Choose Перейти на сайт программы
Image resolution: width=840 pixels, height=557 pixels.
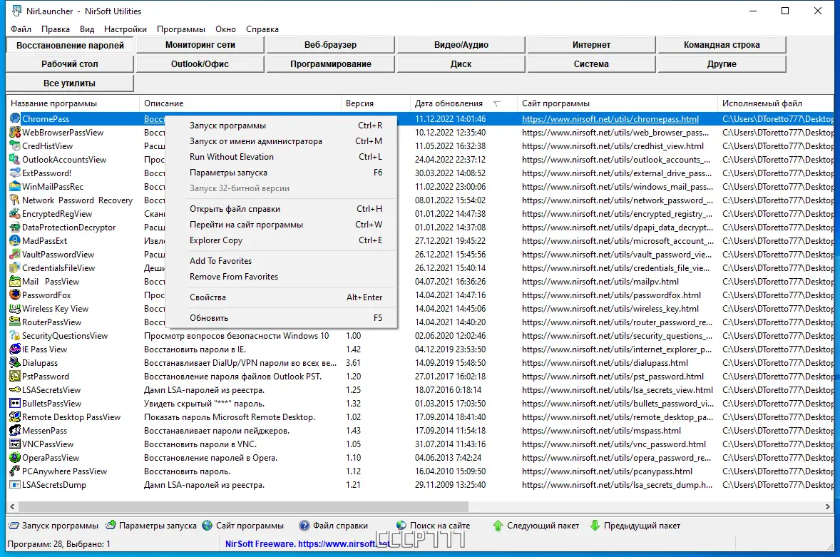[282, 225]
